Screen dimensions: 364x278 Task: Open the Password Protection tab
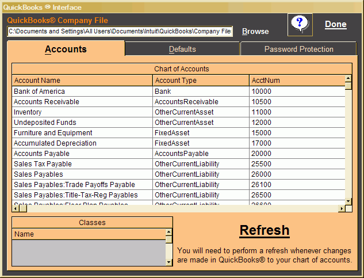(299, 49)
